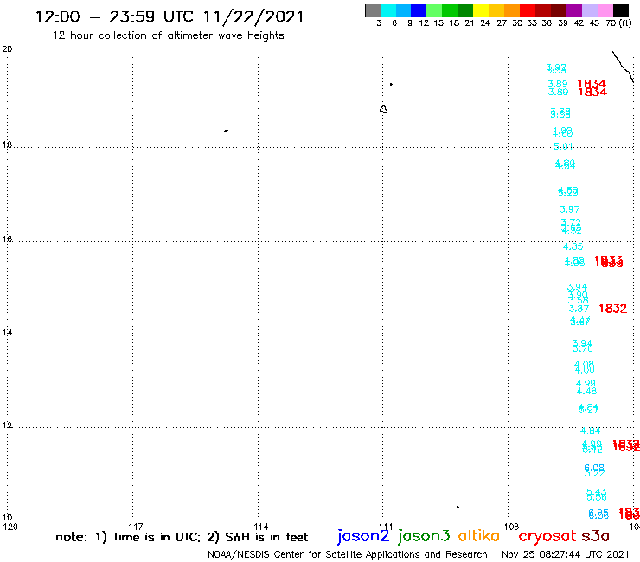Image resolution: width=640 pixels, height=562 pixels.
Task: Select the "-111" longitude axis label
Action: tap(382, 527)
